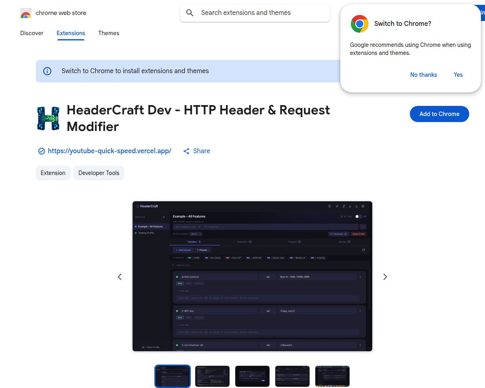Click the info icon in blue banner

coord(47,71)
